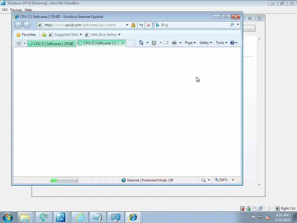Open the notepad-like taskbar icon
The width and height of the screenshot is (297, 223).
98,217
